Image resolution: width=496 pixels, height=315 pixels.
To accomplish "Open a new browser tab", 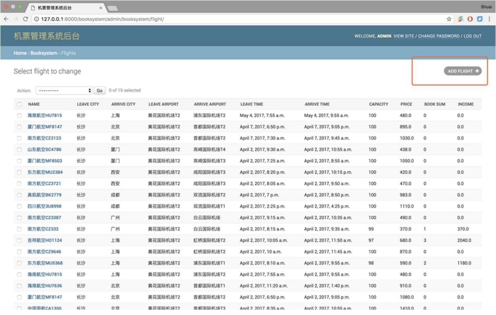I will tap(112, 8).
